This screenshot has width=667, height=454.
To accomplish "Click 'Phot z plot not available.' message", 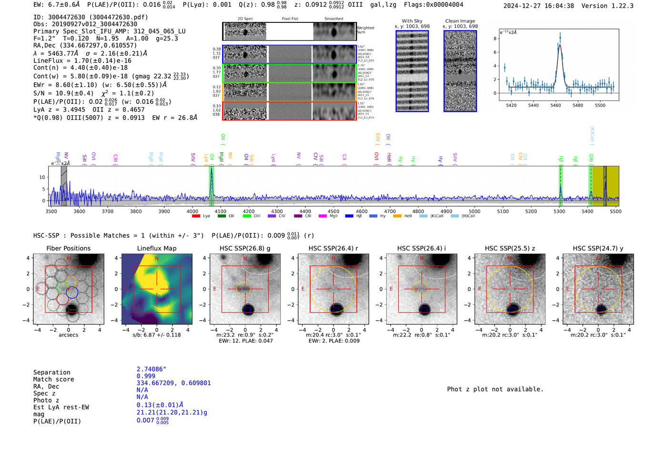I will pyautogui.click(x=495, y=389).
